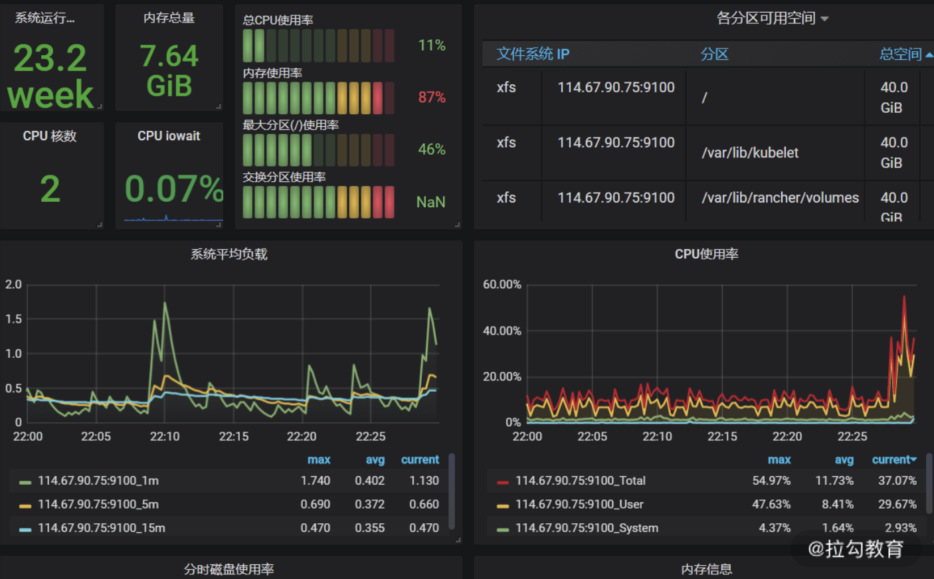This screenshot has height=579, width=934.
Task: Click the green line icon for 9100_1m series
Action: pyautogui.click(x=25, y=482)
